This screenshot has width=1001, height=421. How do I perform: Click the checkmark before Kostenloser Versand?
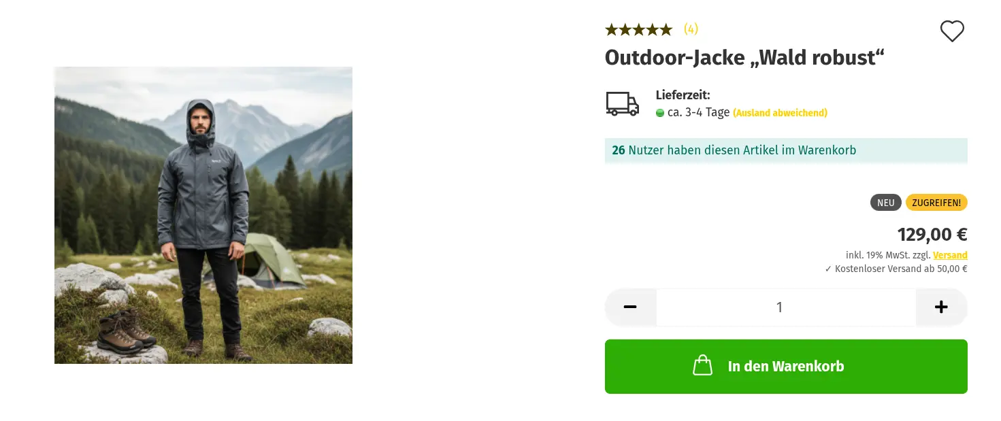tap(828, 269)
